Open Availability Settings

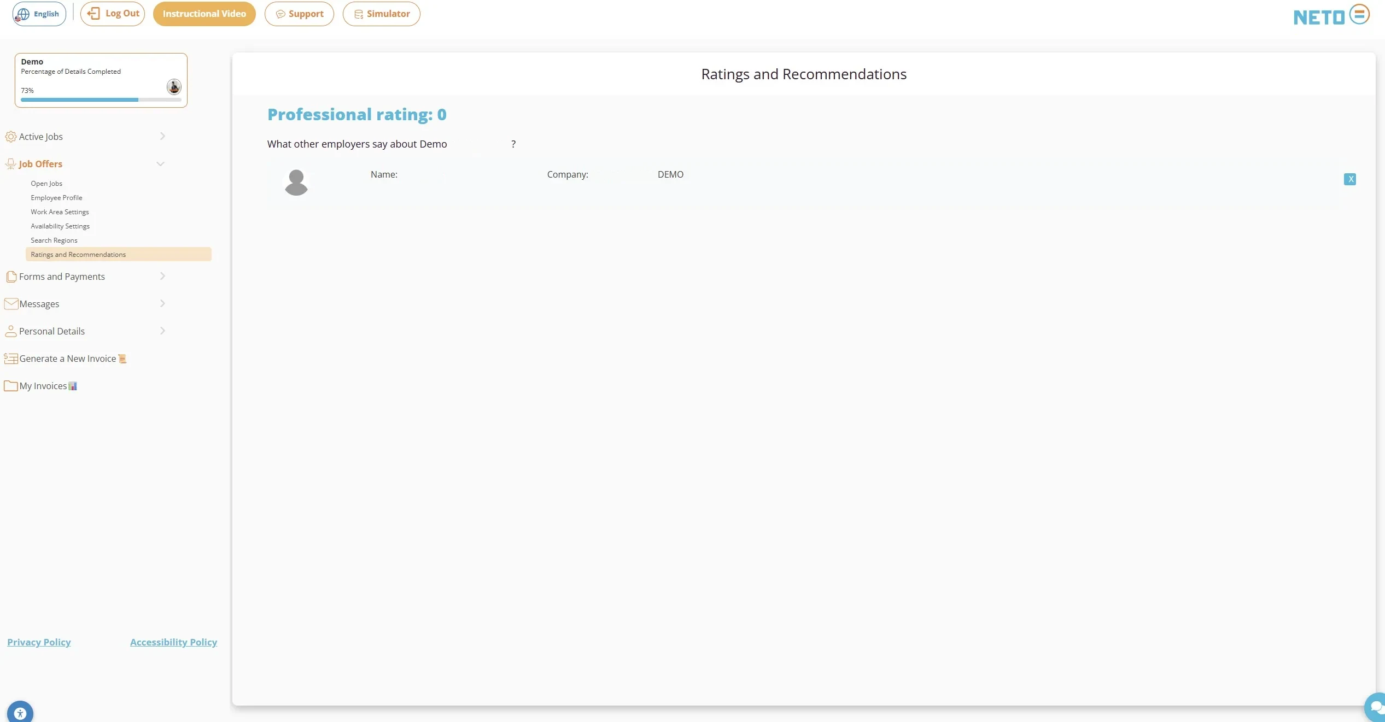tap(60, 226)
